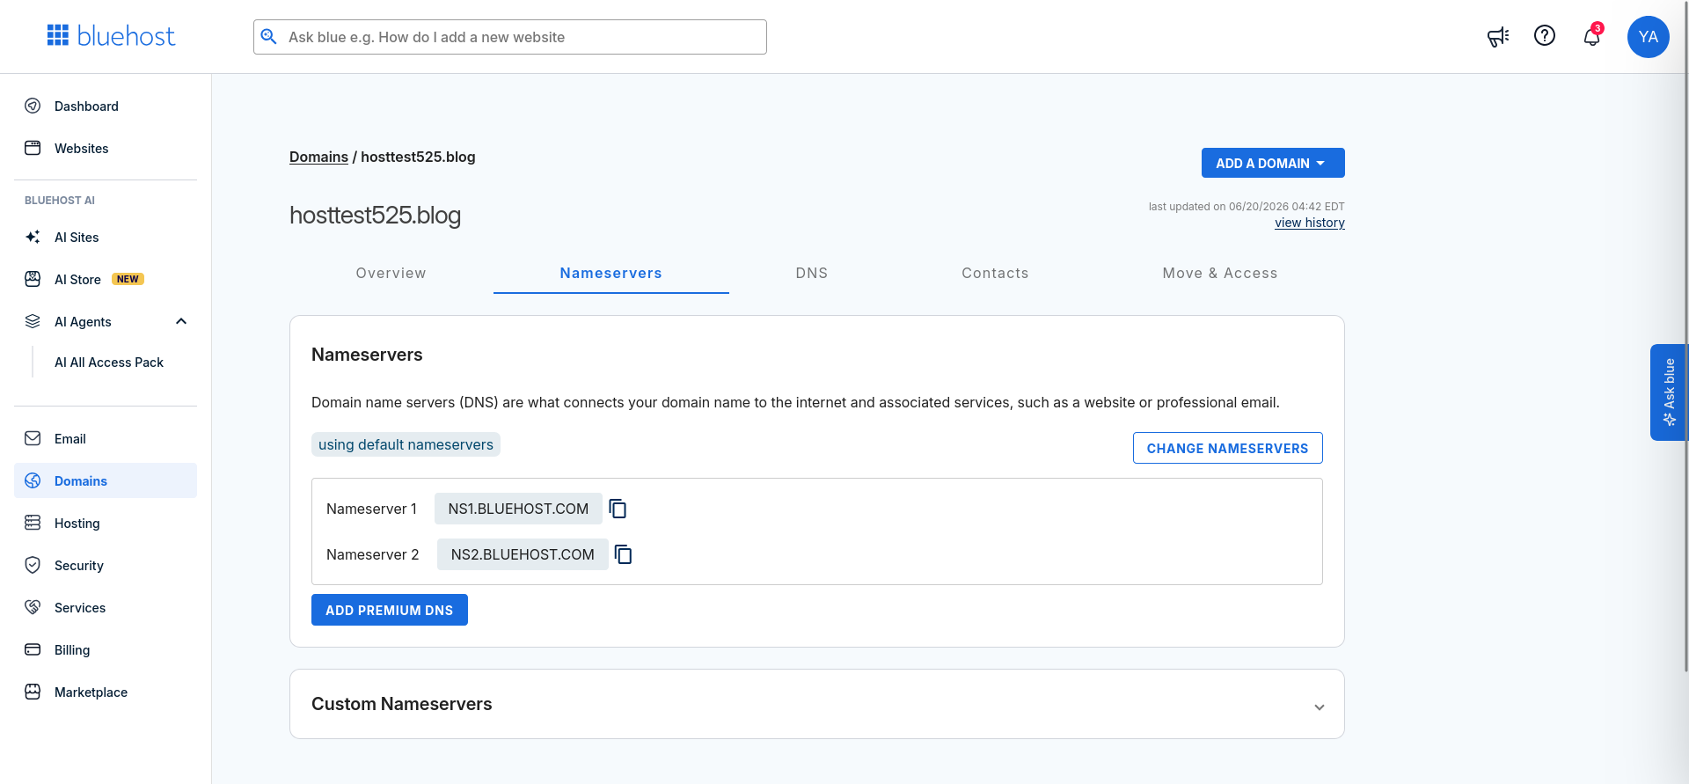The image size is (1689, 784).
Task: Click the Billing card icon
Action: click(33, 649)
